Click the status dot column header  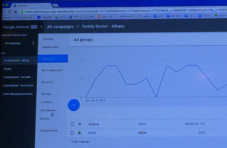[x=80, y=124]
